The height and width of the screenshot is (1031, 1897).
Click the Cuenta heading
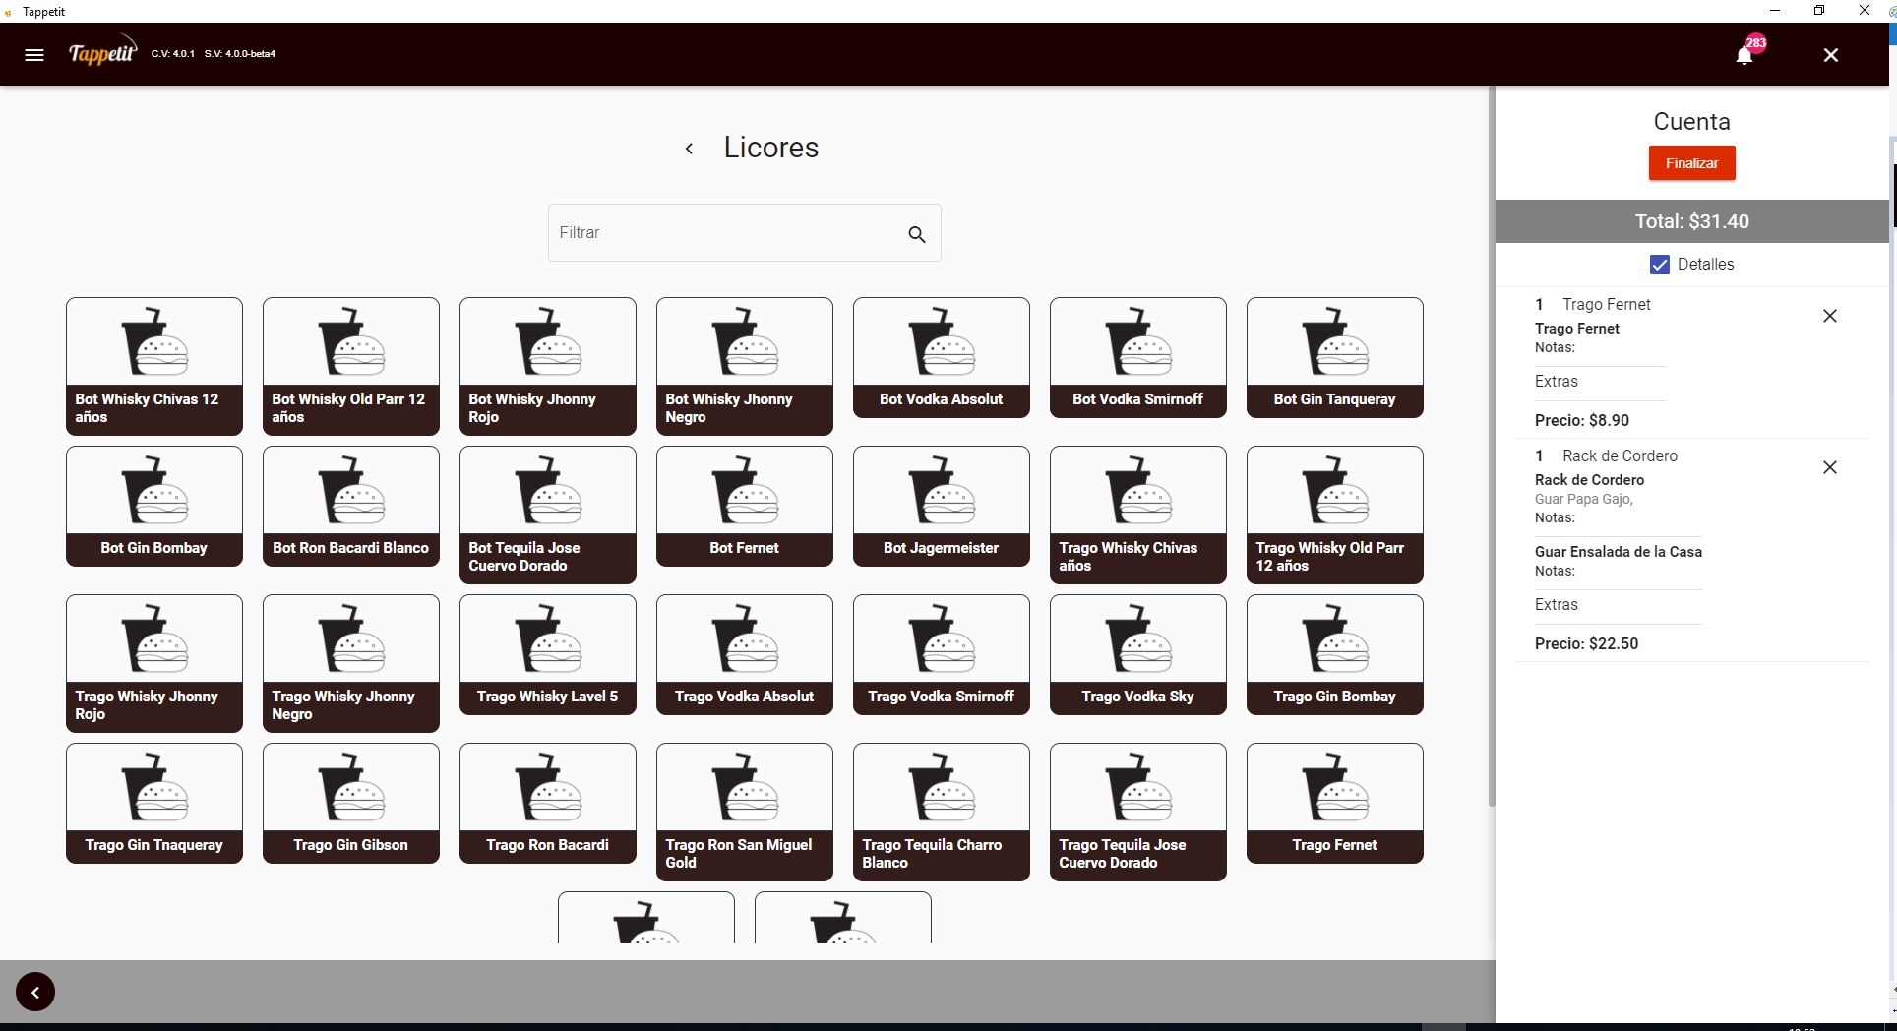click(x=1692, y=122)
